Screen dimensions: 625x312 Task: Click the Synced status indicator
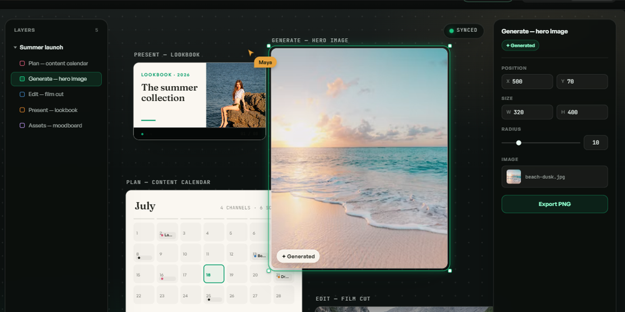[x=464, y=31]
